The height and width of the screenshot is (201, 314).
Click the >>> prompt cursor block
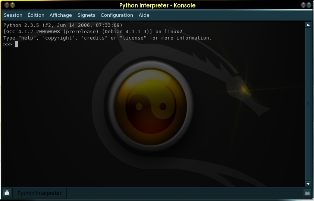(x=17, y=44)
